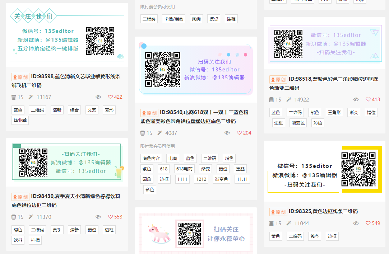The image size is (389, 254).
Task: Select 组合 tag under ID:98598
Action: (74, 110)
